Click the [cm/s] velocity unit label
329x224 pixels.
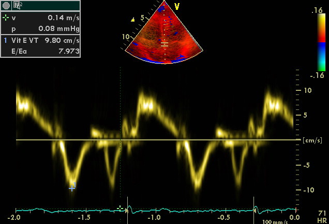click(x=309, y=140)
